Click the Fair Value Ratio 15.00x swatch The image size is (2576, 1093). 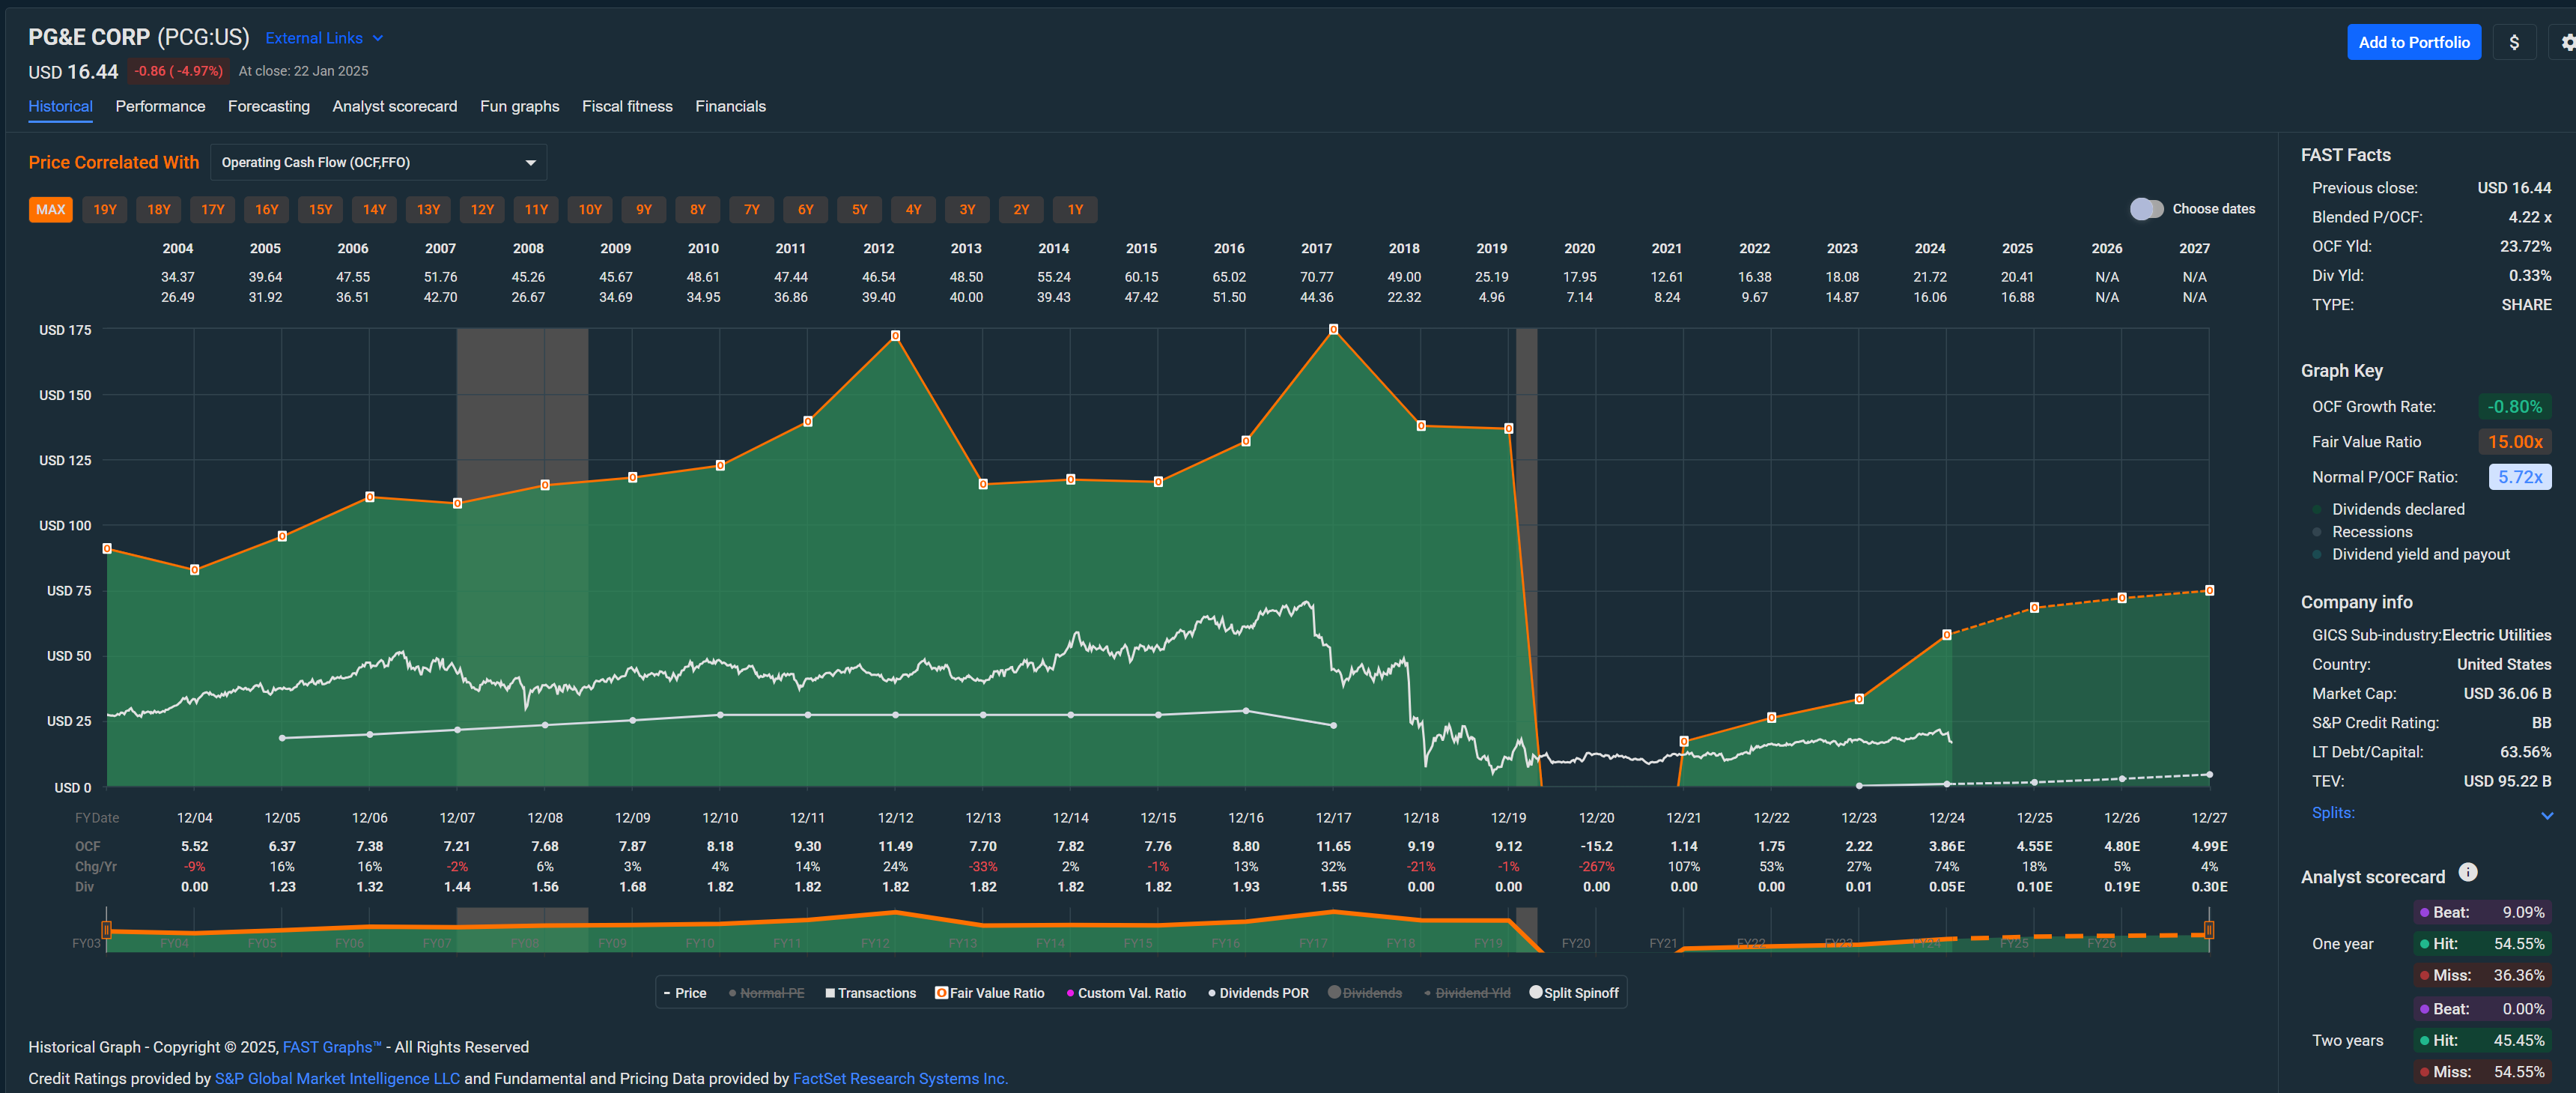[2514, 441]
